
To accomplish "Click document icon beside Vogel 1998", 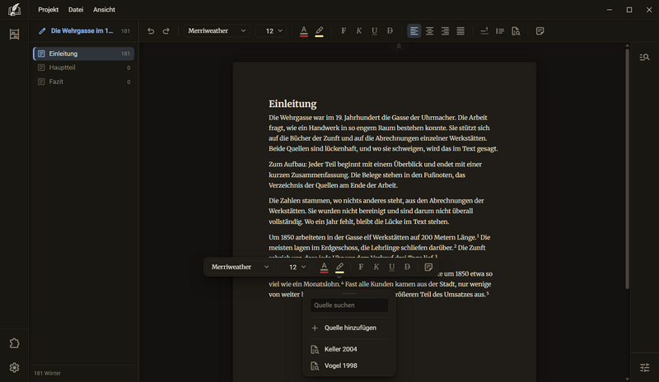I will [x=315, y=366].
